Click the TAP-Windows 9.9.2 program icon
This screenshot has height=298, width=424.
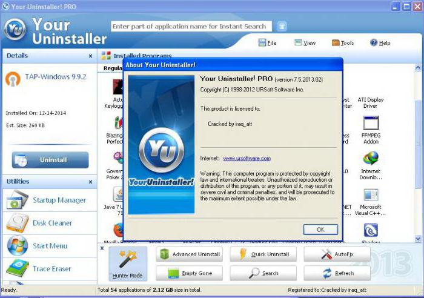coord(13,79)
